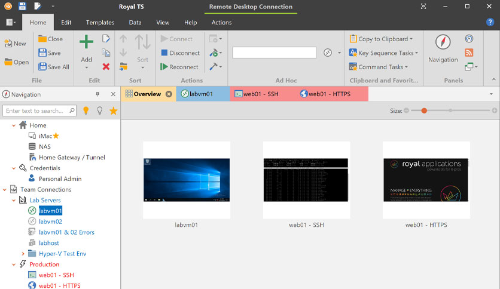Click the Navigation compass panel button
The image size is (500, 289).
443,48
